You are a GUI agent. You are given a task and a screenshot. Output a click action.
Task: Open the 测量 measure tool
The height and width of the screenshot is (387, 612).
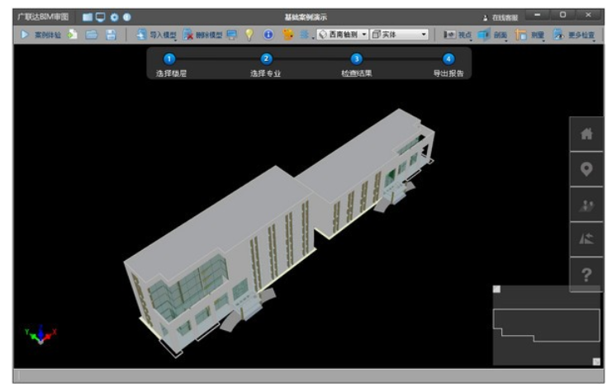529,35
